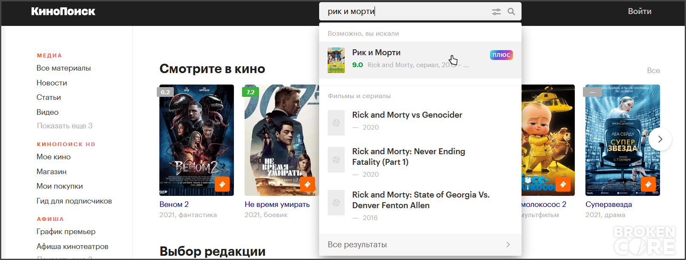Click the 7.2 rating badge on Не время умирать
This screenshot has height=260, width=686.
[251, 92]
